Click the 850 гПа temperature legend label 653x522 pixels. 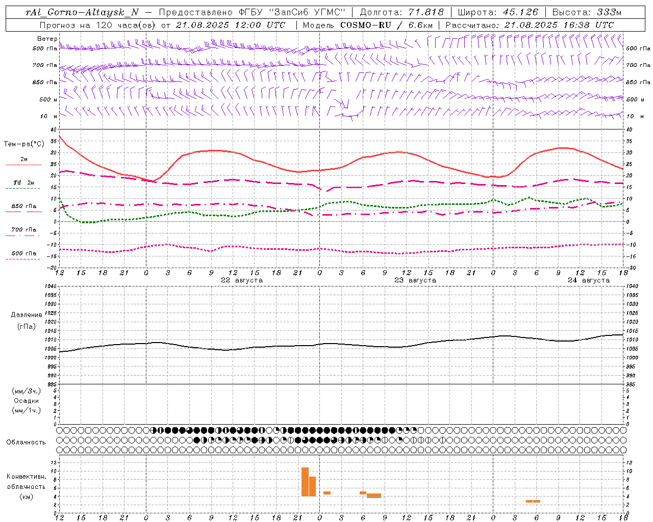(23, 206)
